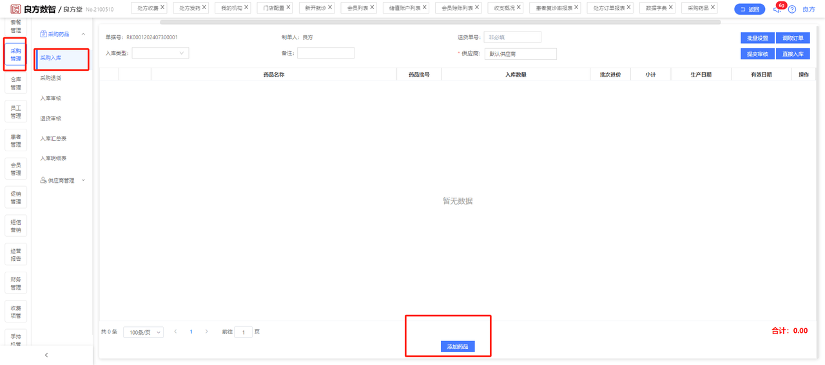Open the 经营报告 module in left rail
This screenshot has width=825, height=365.
pyautogui.click(x=15, y=254)
